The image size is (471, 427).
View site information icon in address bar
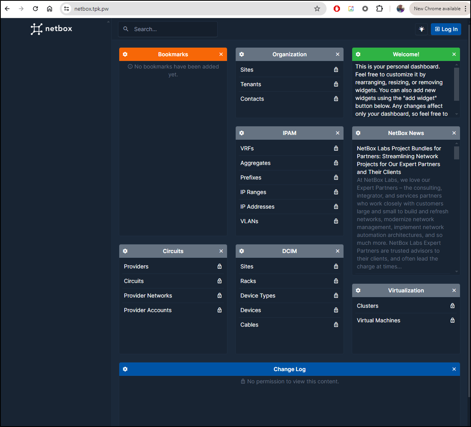(x=66, y=9)
